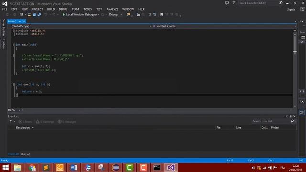Switch to the Output tab
This screenshot has width=306, height=172.
point(25,154)
